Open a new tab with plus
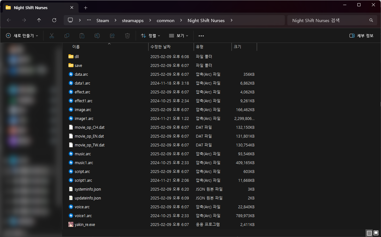The height and width of the screenshot is (237, 381). 85,8
